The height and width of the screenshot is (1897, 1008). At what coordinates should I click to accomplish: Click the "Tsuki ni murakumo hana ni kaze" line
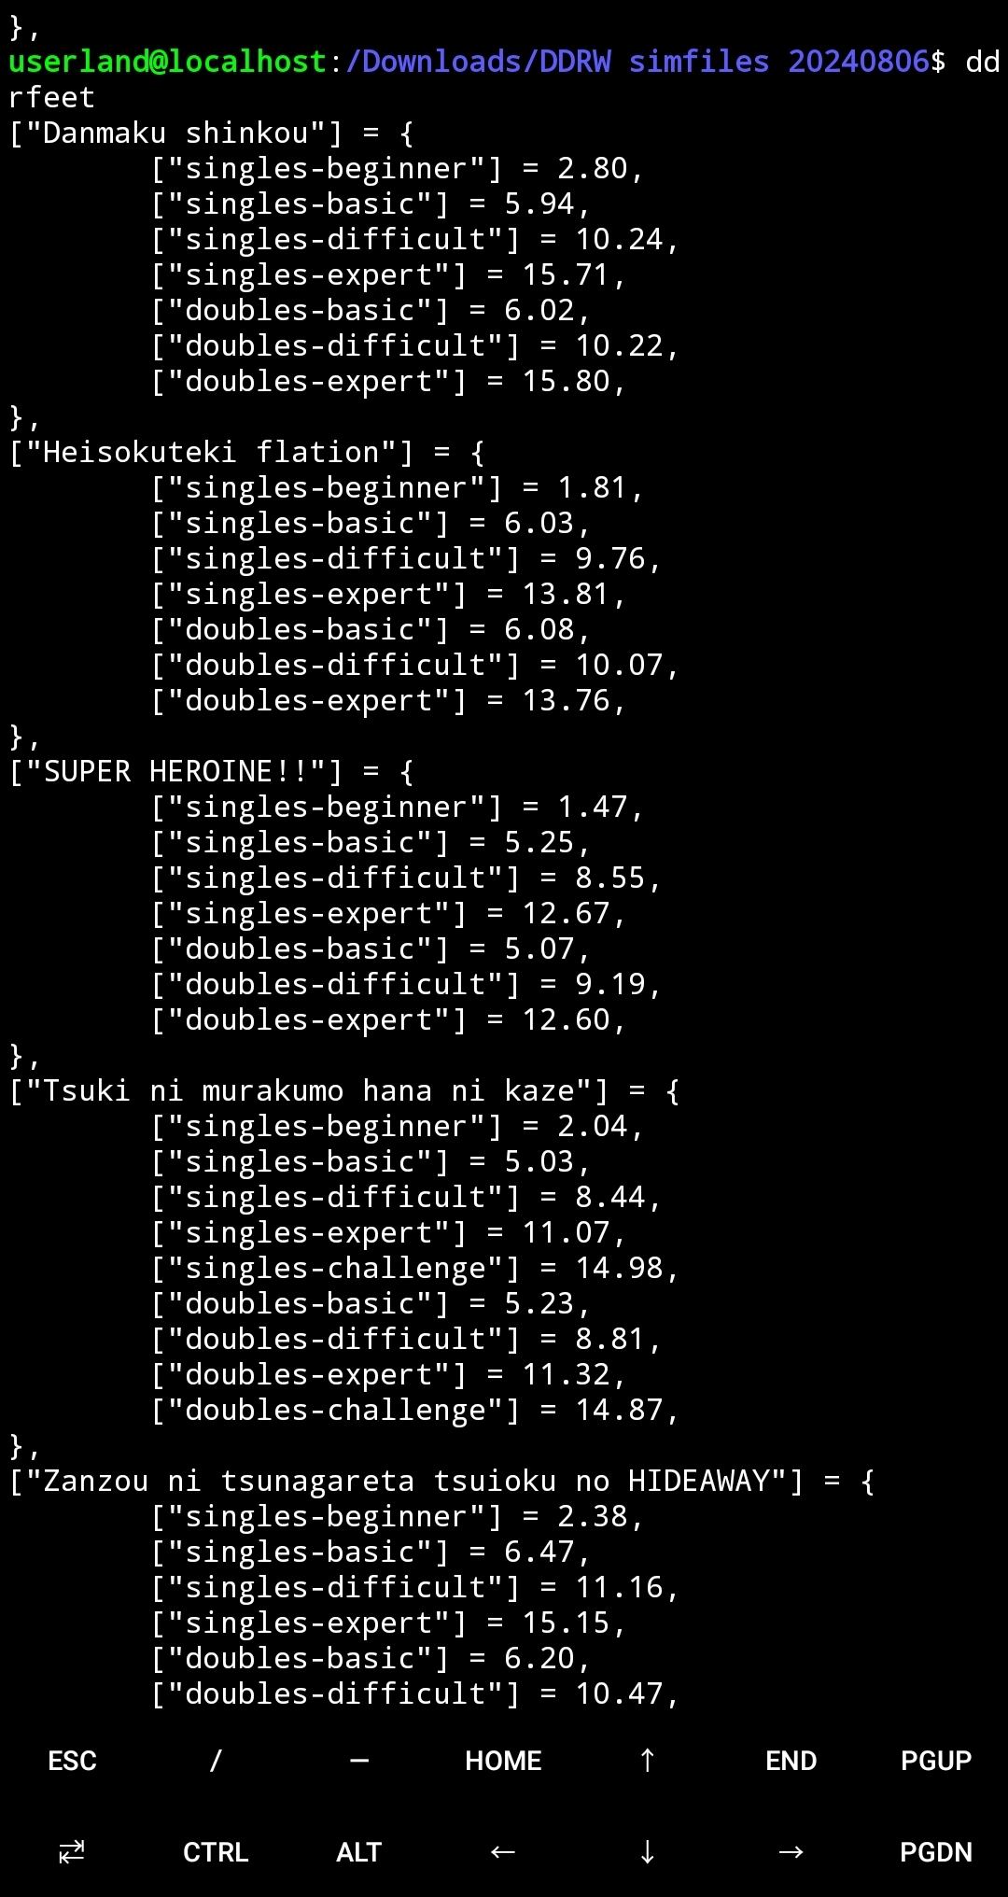344,1091
